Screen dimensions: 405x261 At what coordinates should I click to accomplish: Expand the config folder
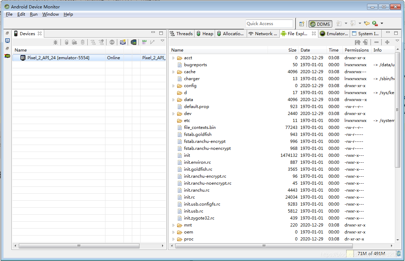coord(173,86)
